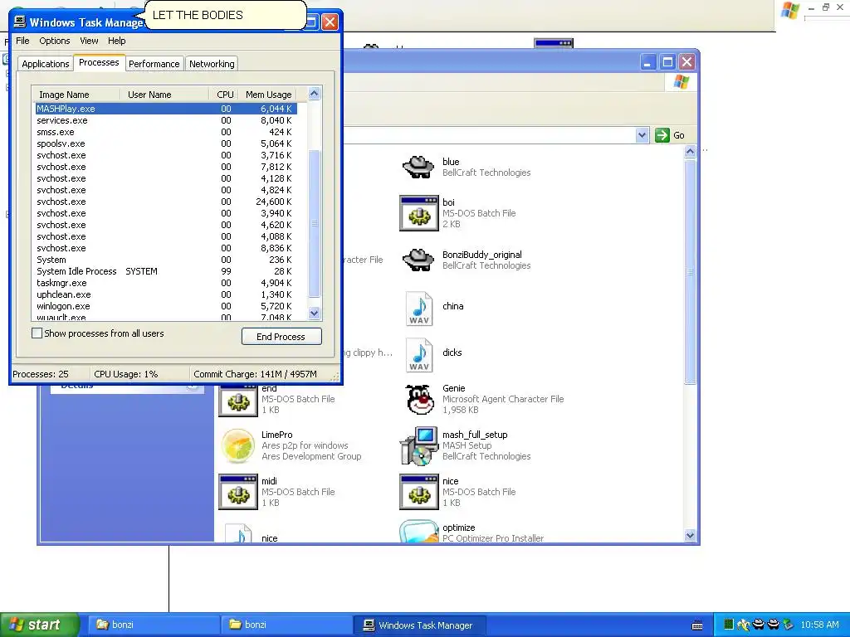Open the Help menu in Task Manager

(x=116, y=41)
